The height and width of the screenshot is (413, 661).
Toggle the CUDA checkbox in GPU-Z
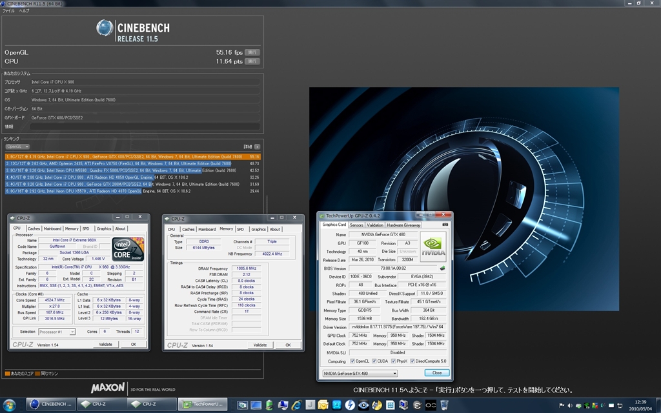374,361
